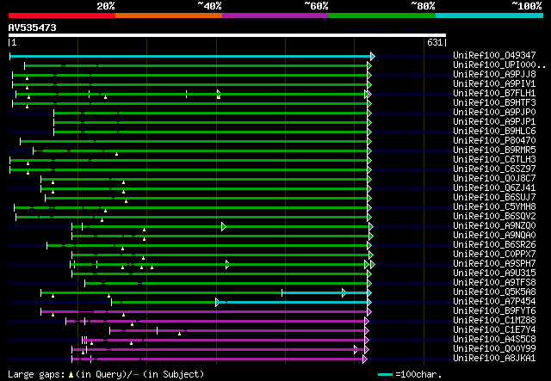This screenshot has width=551, height=381.
Task: Click the cyan alignment bar for UniRef100_O49347
Action: tap(190, 56)
